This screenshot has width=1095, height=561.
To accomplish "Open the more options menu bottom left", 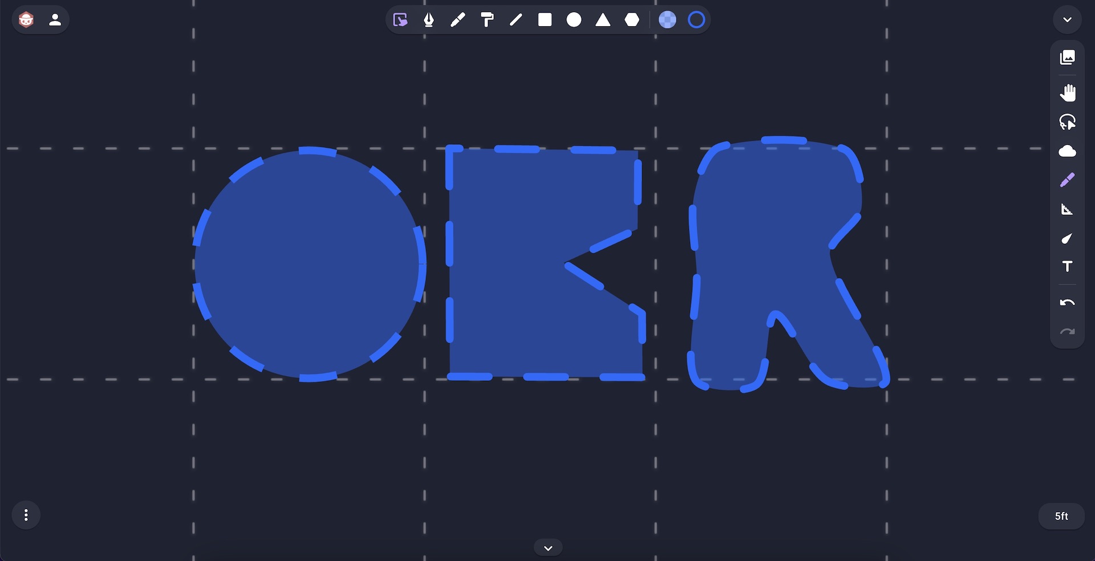I will (x=26, y=515).
